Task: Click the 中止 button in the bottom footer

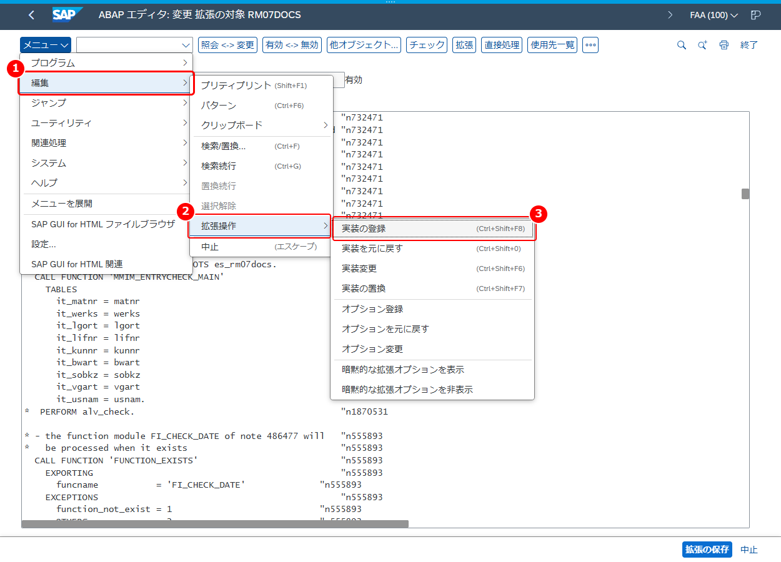Action: pyautogui.click(x=749, y=550)
